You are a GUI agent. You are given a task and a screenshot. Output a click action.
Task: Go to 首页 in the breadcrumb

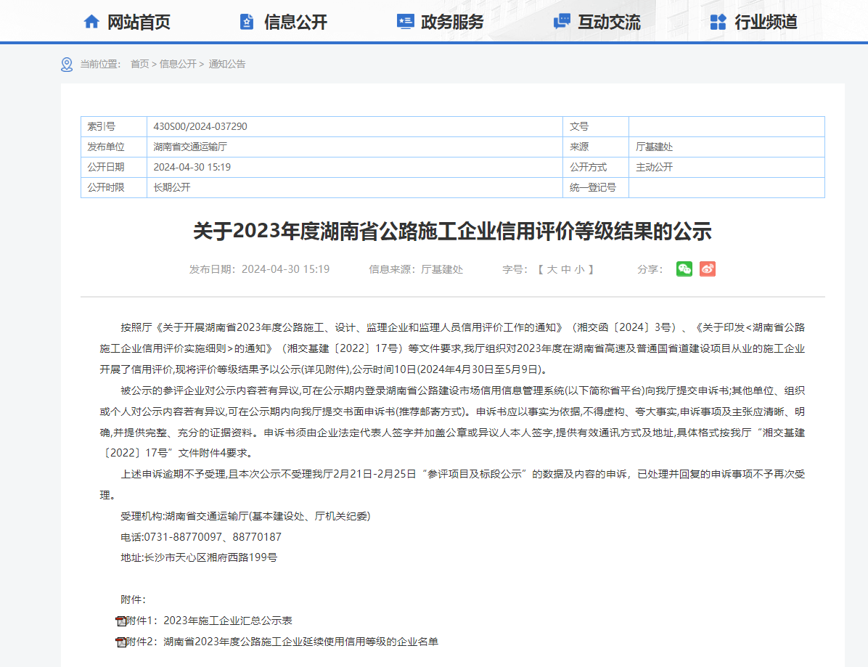139,64
